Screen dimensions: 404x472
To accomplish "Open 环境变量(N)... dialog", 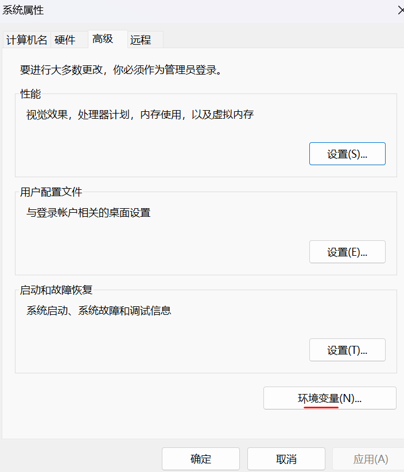I will 329,398.
